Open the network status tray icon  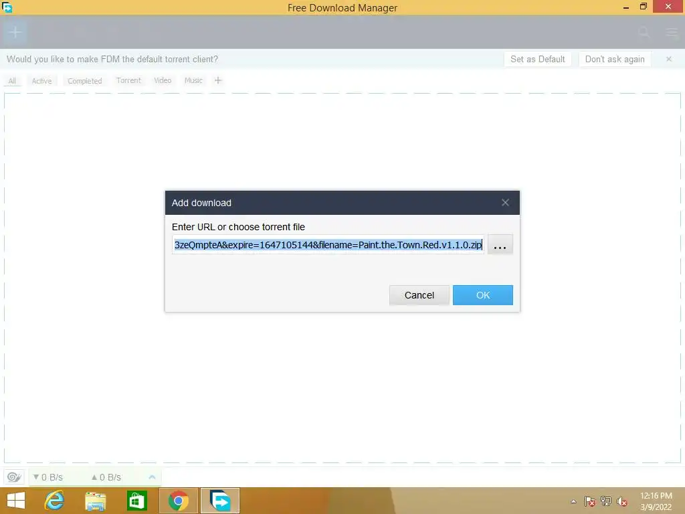pyautogui.click(x=606, y=501)
